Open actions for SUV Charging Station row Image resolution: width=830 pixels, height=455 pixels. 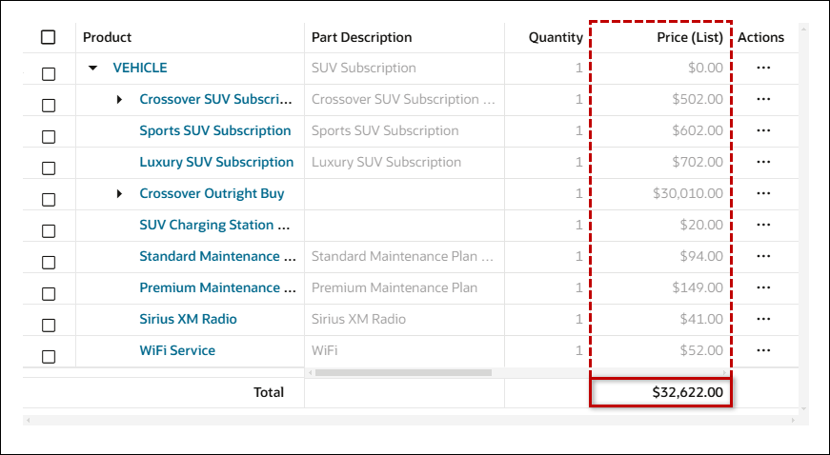pyautogui.click(x=762, y=225)
